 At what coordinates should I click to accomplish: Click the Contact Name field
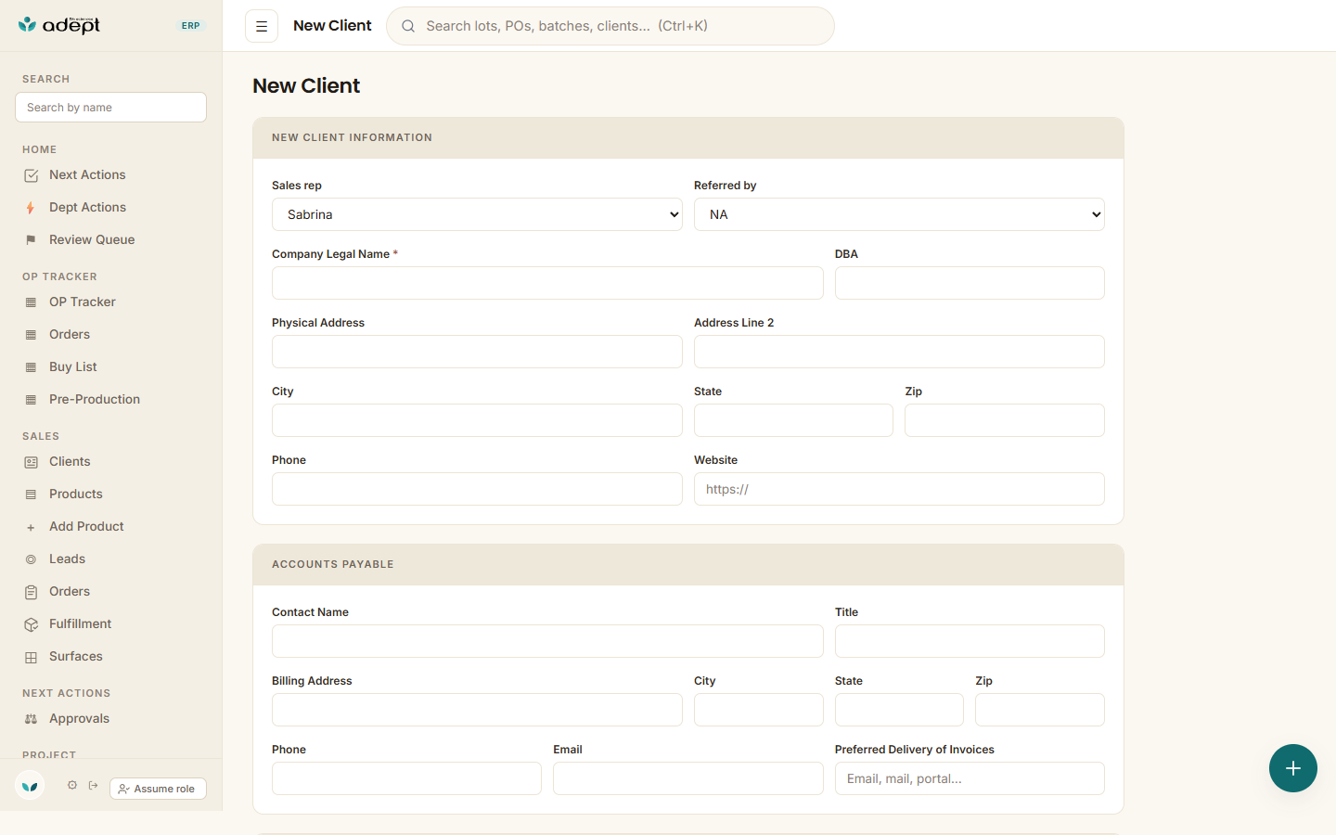point(547,641)
